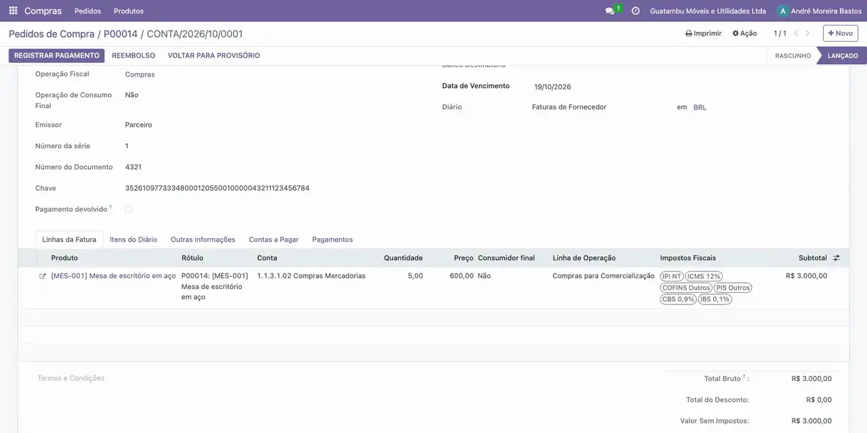Open the apps grid menu icon
The width and height of the screenshot is (867, 433).
13,11
